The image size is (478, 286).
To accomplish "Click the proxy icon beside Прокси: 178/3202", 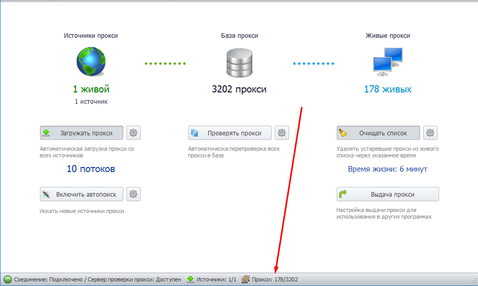I will point(246,279).
